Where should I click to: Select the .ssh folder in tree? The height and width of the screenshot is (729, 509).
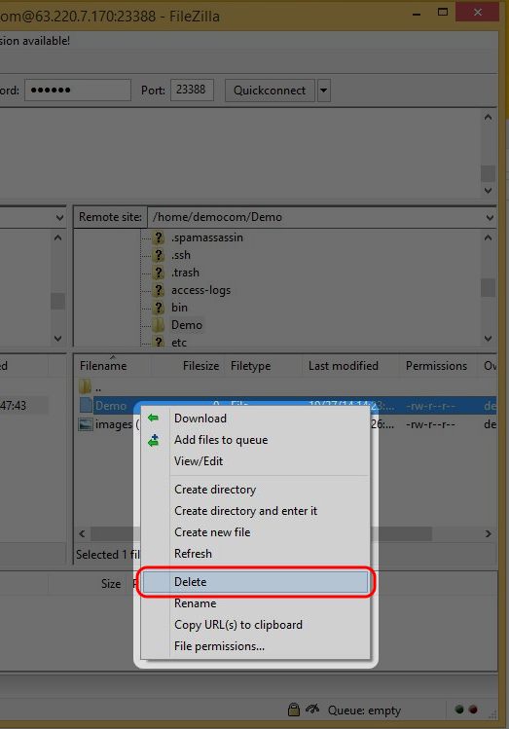pyautogui.click(x=181, y=255)
